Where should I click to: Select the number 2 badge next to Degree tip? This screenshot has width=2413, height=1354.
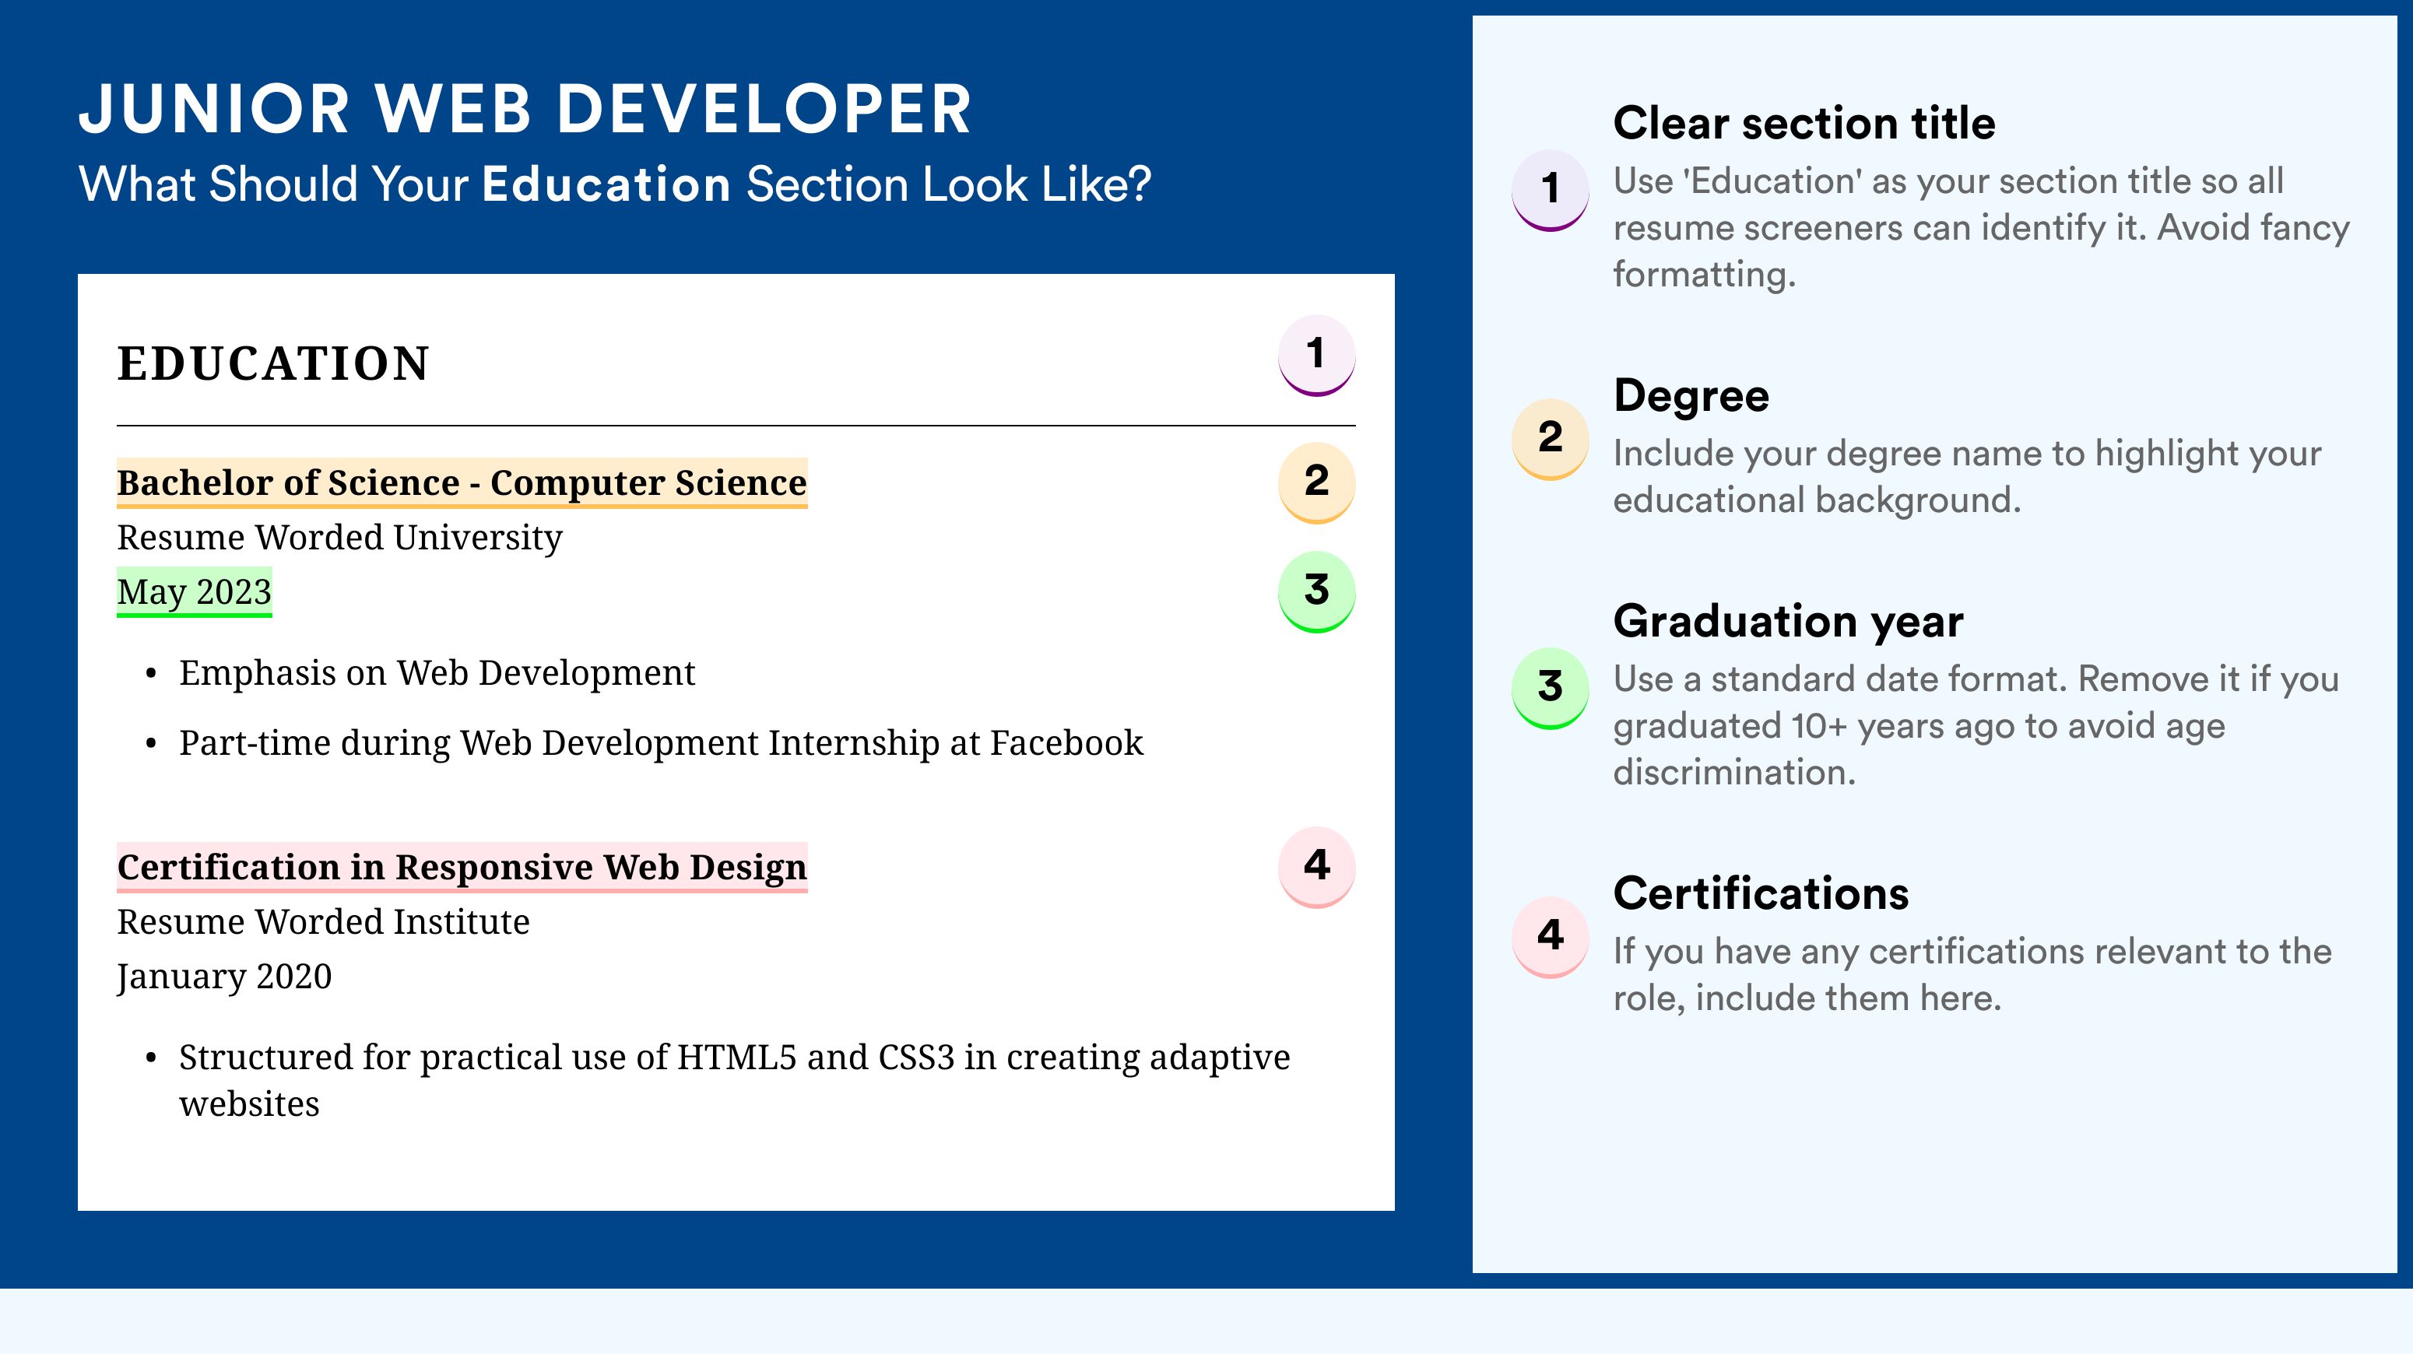pos(1549,439)
